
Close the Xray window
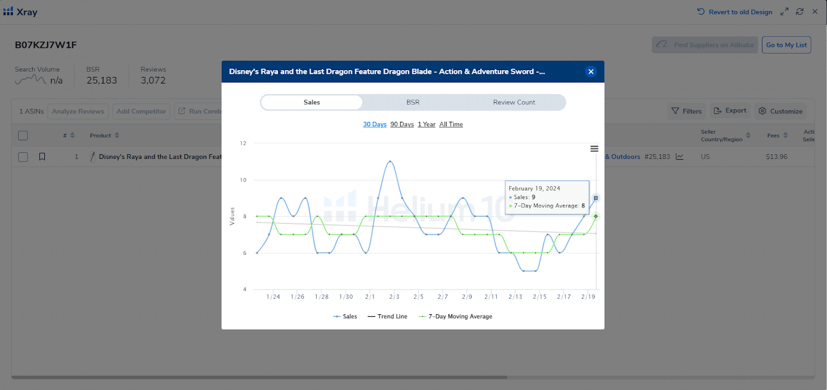[x=815, y=11]
